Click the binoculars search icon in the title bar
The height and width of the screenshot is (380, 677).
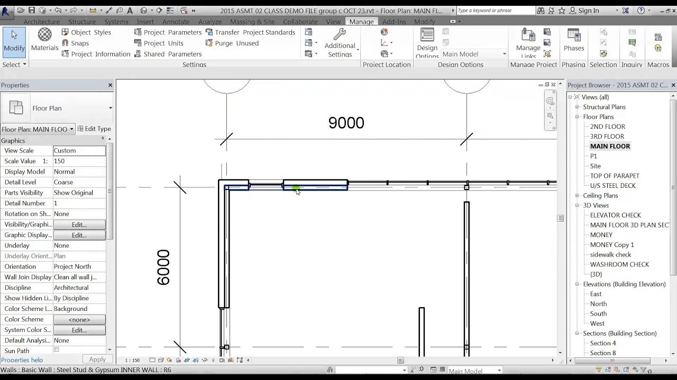pyautogui.click(x=541, y=11)
